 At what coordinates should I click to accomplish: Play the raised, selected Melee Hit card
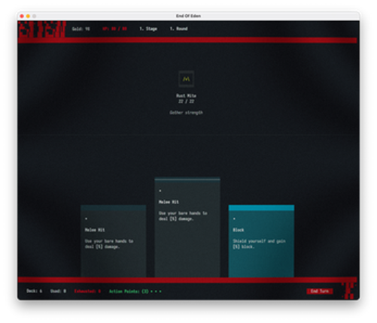(x=187, y=227)
